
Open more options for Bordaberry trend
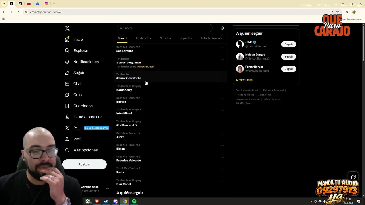222,87
